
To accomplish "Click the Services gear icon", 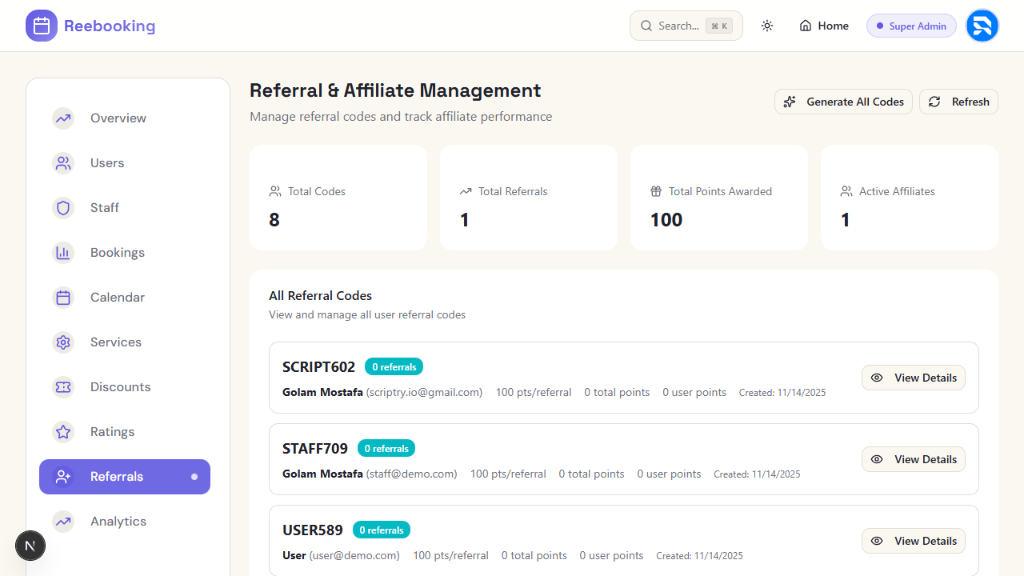I will (63, 342).
